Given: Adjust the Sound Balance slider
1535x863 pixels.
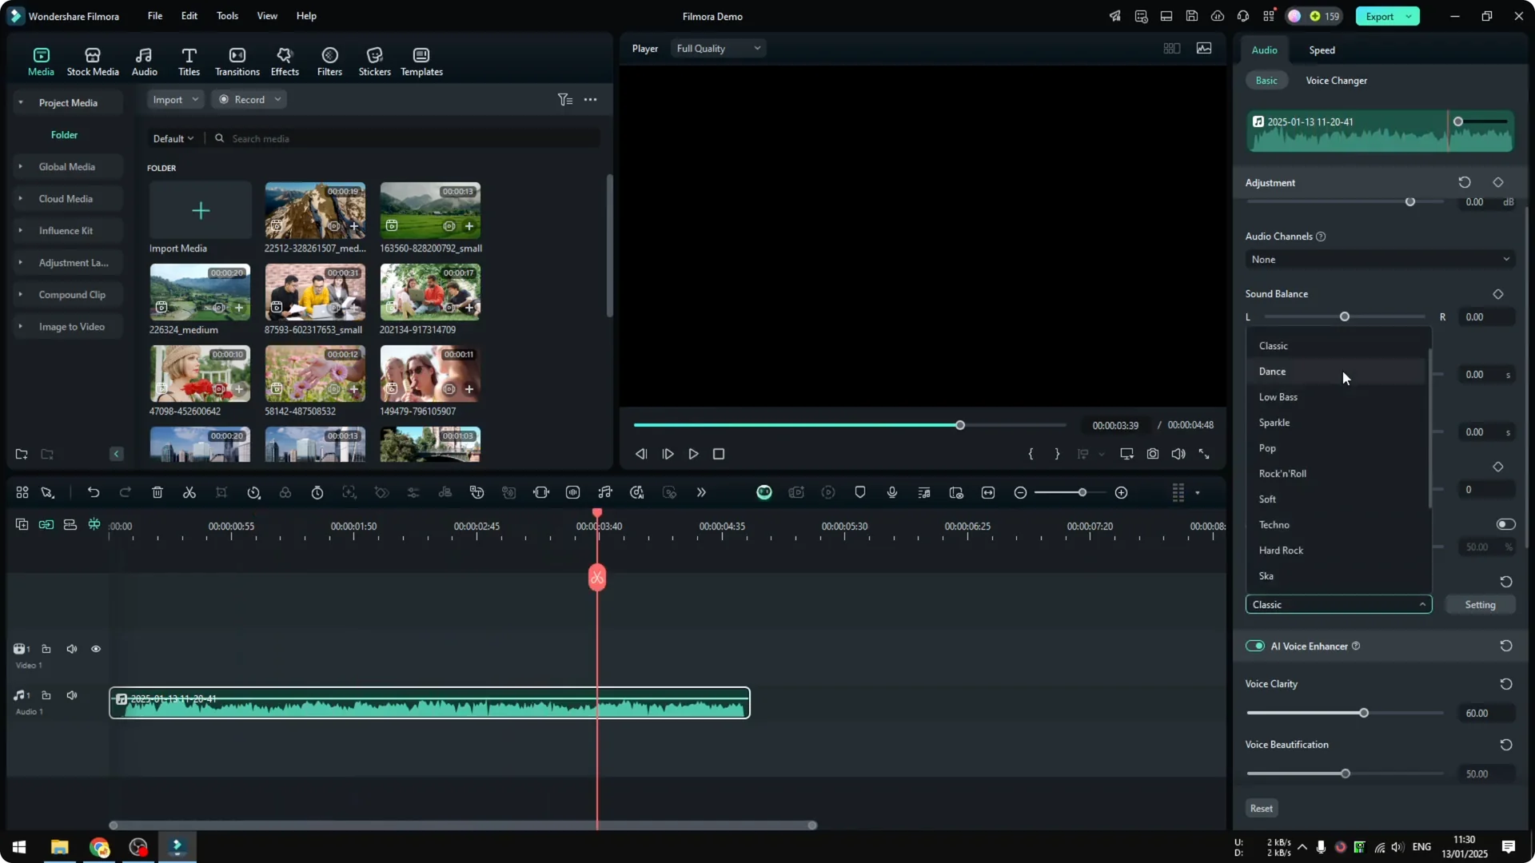Looking at the screenshot, I should coord(1345,317).
